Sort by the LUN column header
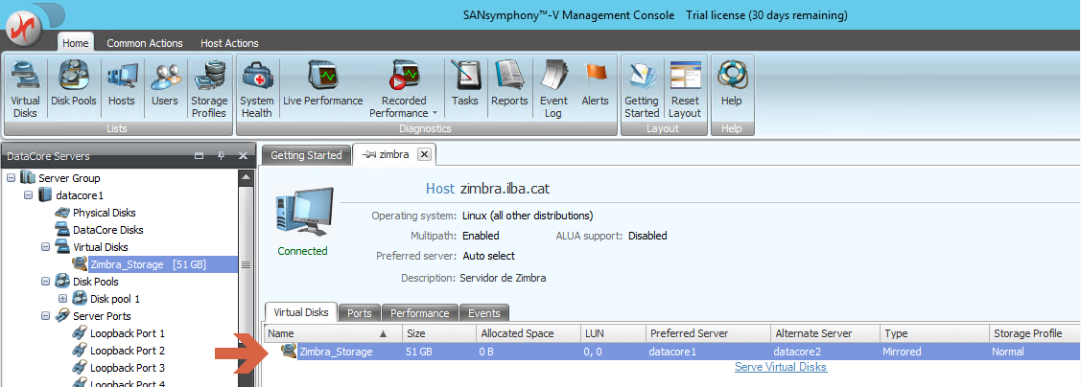The image size is (1081, 387). (613, 333)
